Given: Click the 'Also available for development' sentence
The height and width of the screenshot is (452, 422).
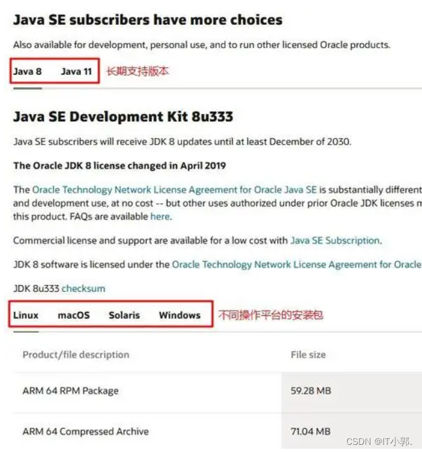Looking at the screenshot, I should [202, 45].
